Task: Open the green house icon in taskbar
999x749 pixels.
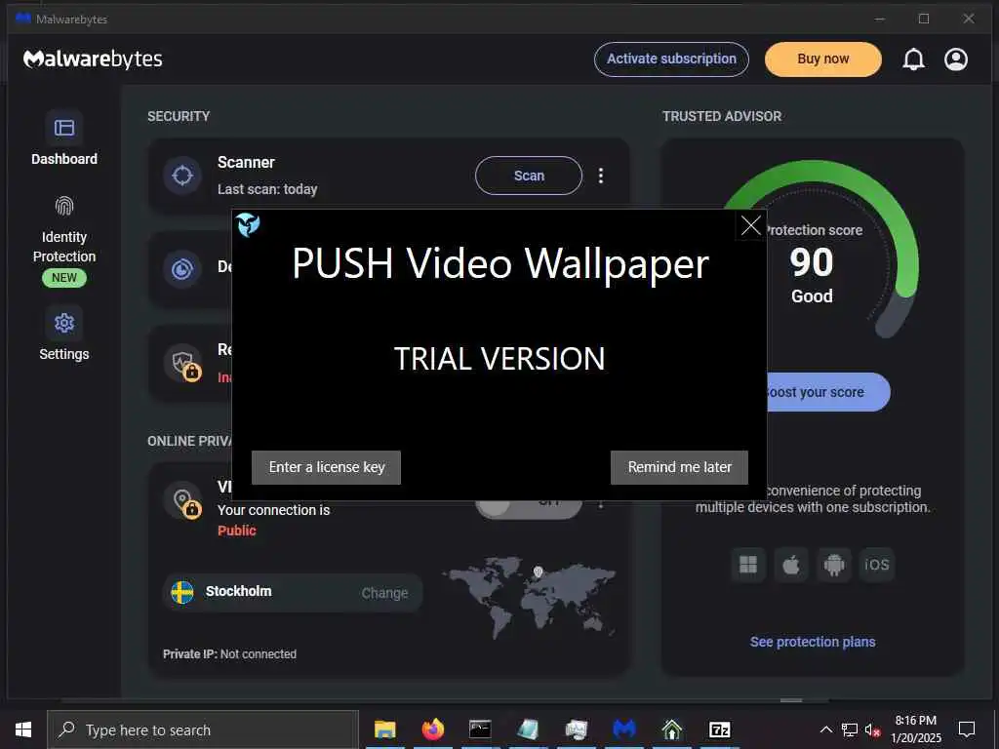Action: [x=671, y=729]
